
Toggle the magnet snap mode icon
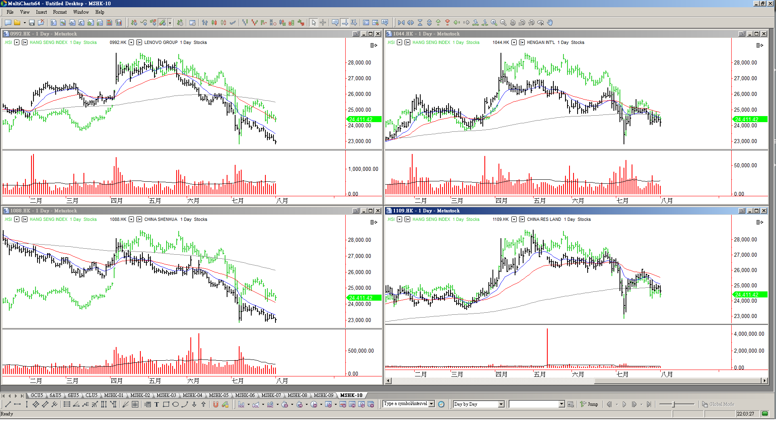(x=215, y=405)
